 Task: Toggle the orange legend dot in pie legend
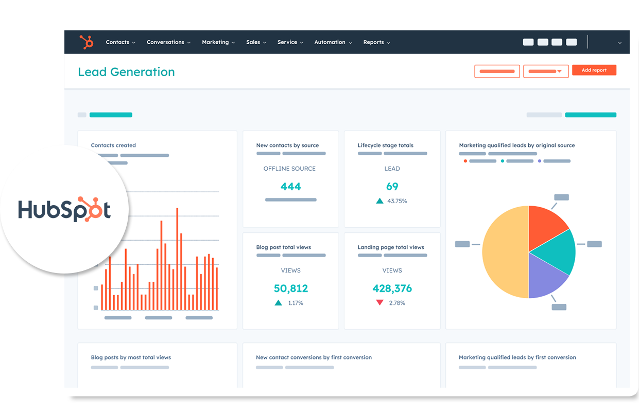tap(465, 161)
